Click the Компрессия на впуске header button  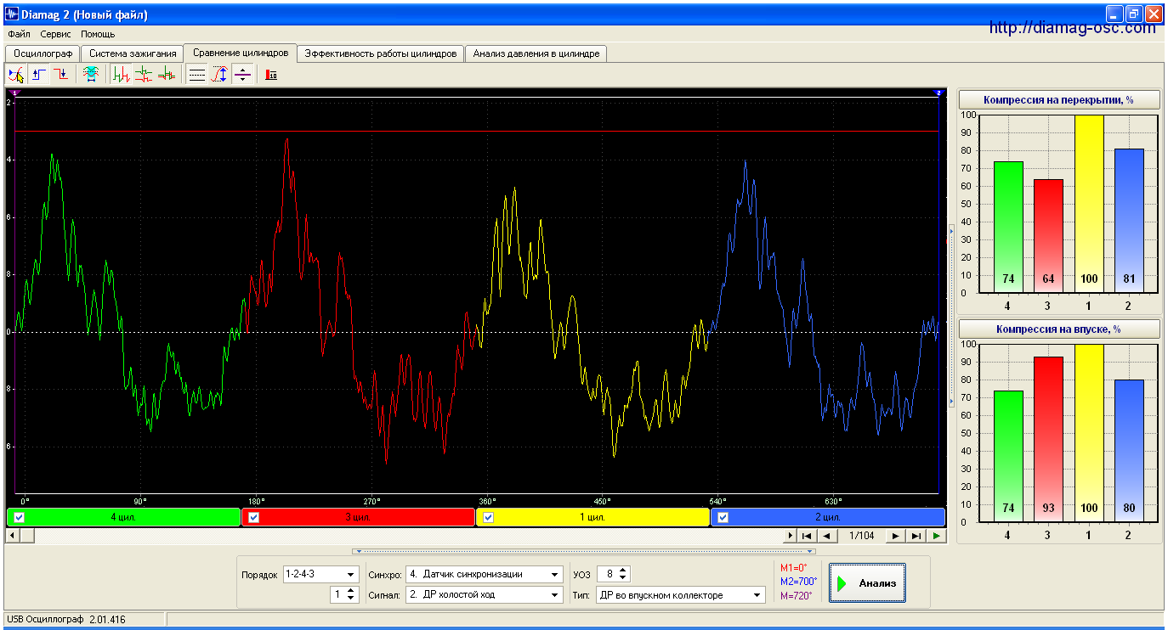click(1058, 329)
